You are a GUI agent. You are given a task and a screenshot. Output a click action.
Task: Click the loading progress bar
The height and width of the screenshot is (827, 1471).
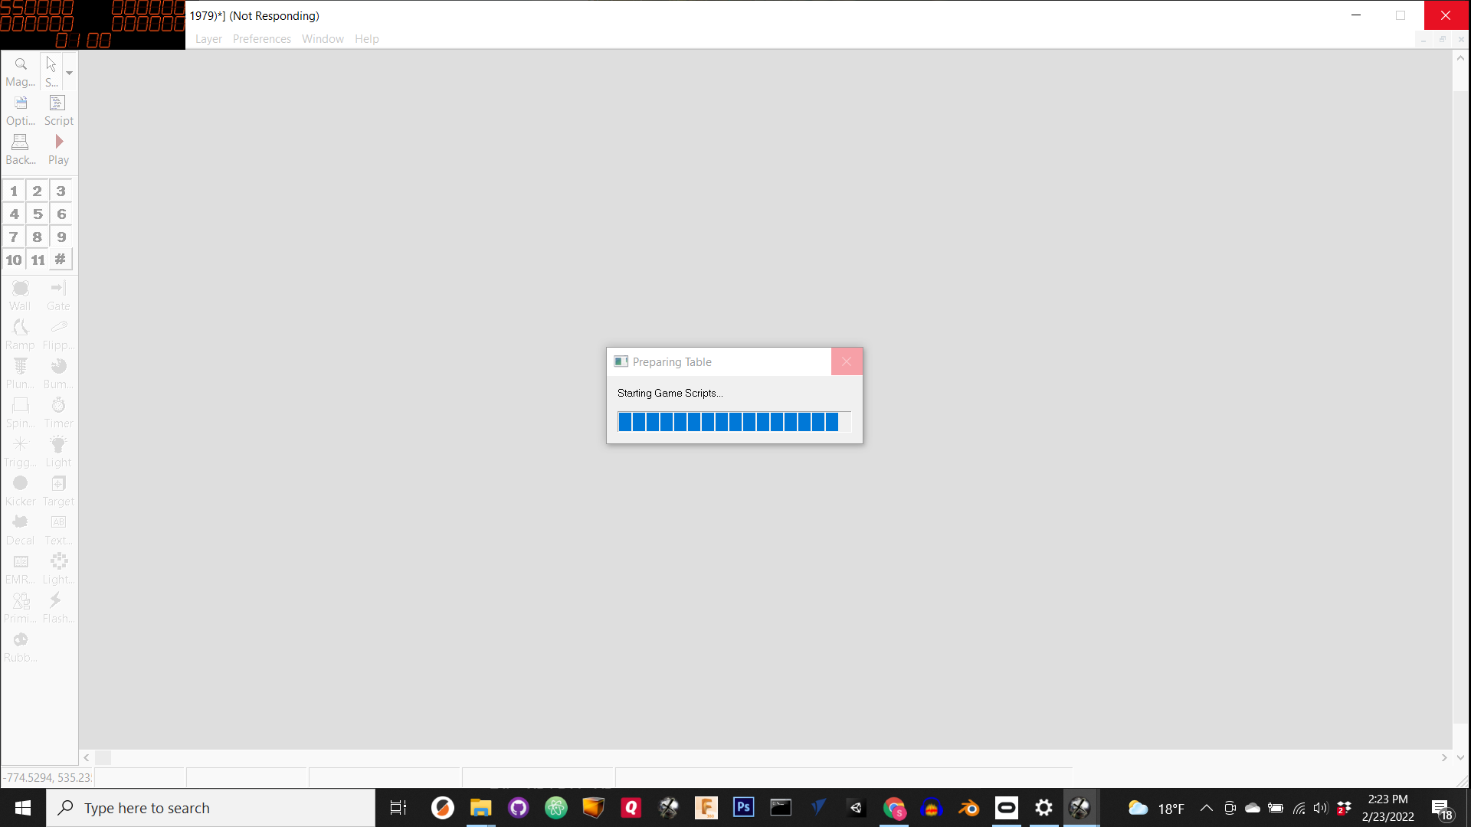(733, 422)
